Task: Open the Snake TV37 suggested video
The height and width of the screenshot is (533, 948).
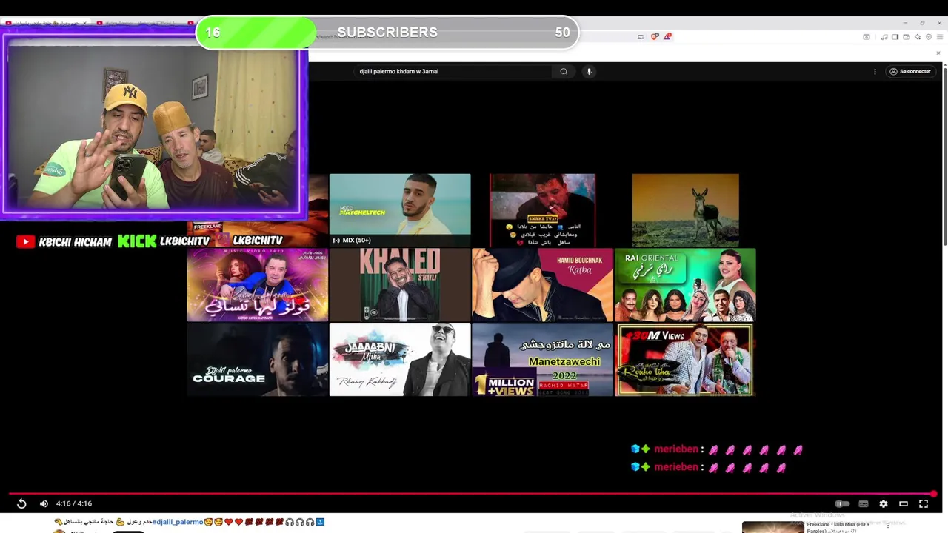Action: (x=542, y=210)
